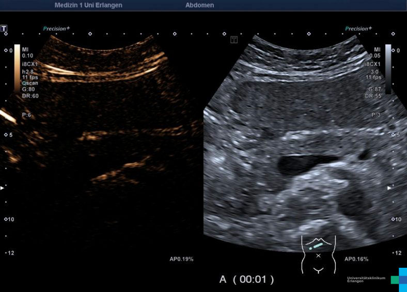407x292 pixels.
Task: Click the DR:55 dynamic range value on right
Action: [x=374, y=95]
